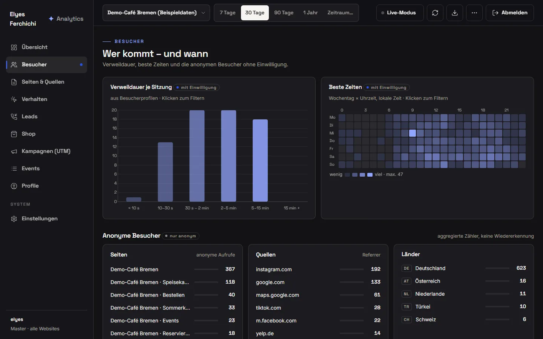The width and height of the screenshot is (543, 339).
Task: Click the brightest Mi heatmap cell
Action: coord(413,133)
